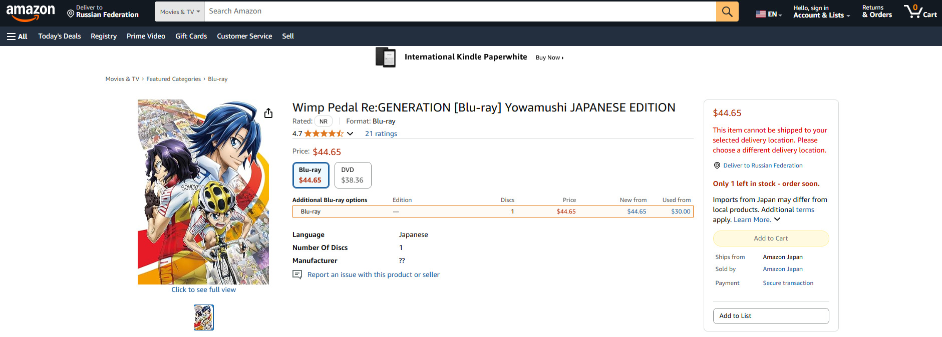Select the DVD format option at $38.36

353,175
